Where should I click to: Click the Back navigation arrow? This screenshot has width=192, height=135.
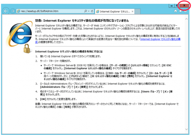pyautogui.click(x=6, y=11)
